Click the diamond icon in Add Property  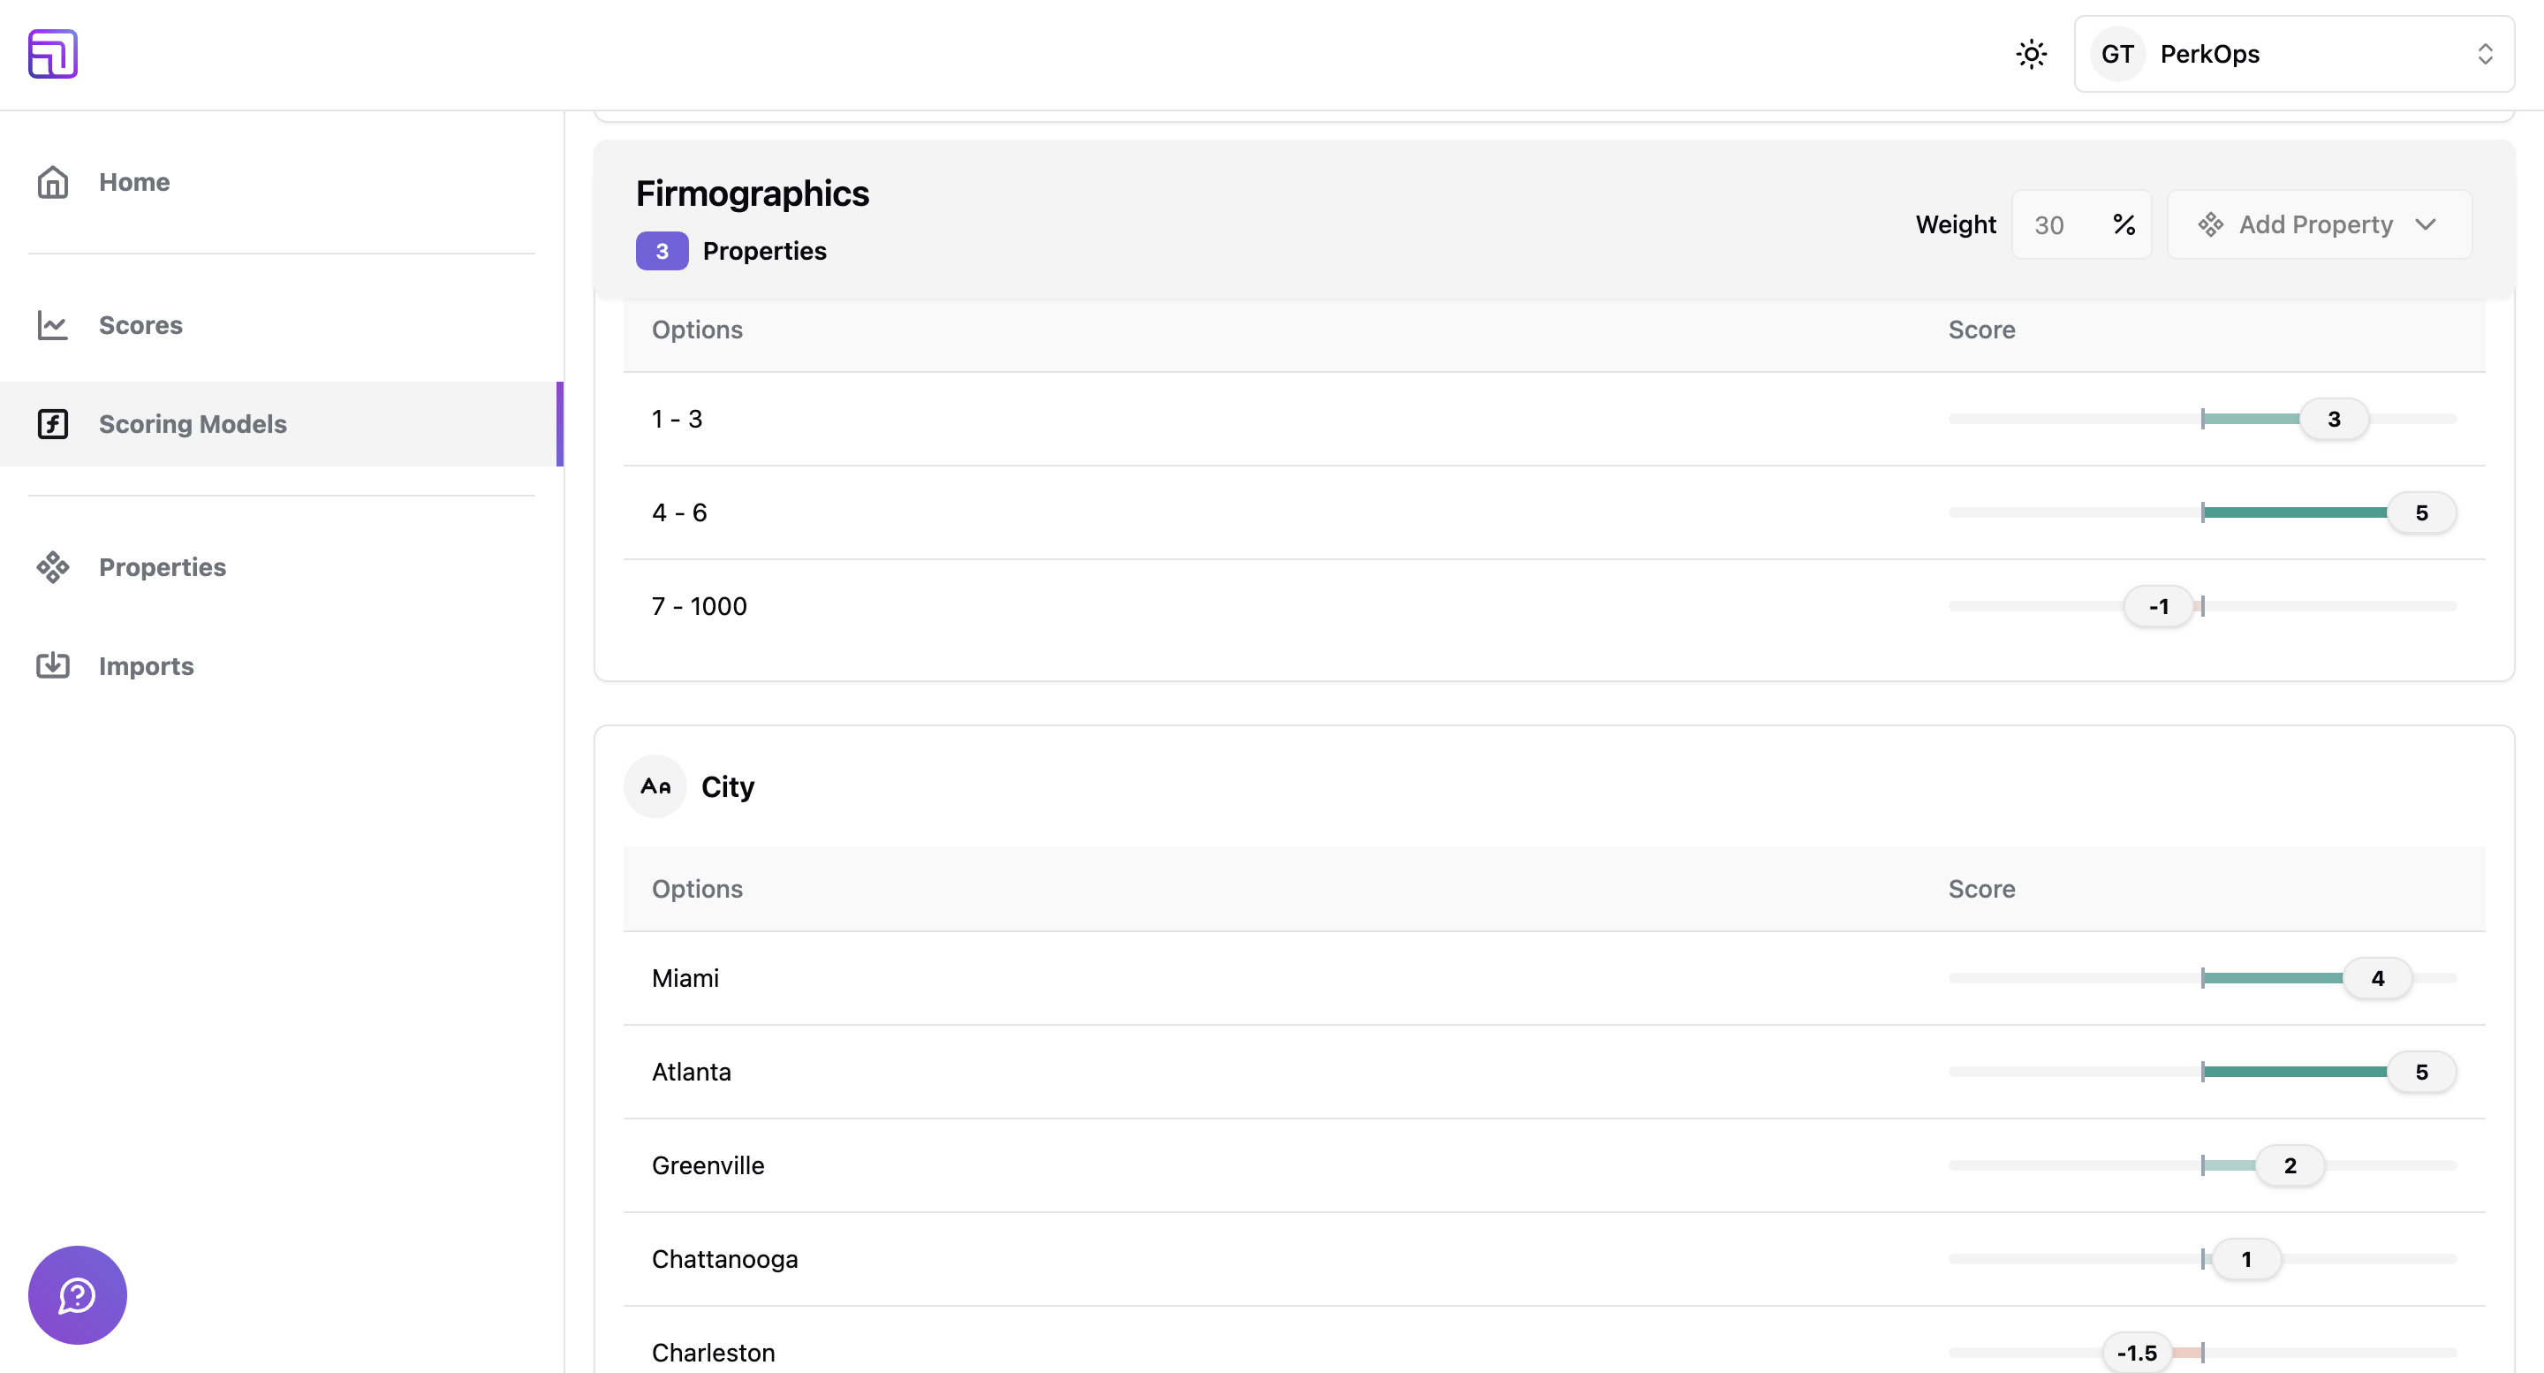coord(2210,225)
